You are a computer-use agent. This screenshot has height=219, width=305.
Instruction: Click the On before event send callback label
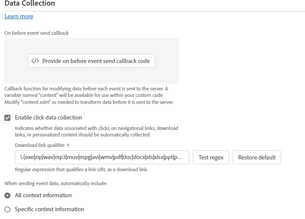point(37,33)
